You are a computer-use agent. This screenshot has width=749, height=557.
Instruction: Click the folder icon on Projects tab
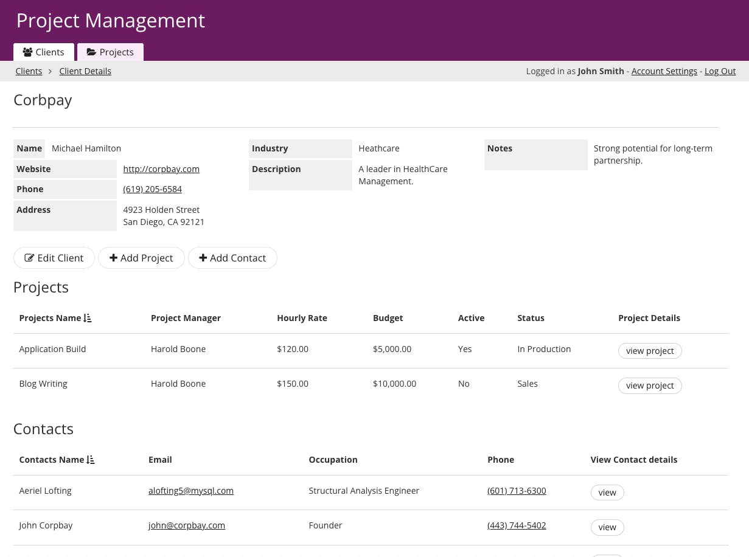91,52
